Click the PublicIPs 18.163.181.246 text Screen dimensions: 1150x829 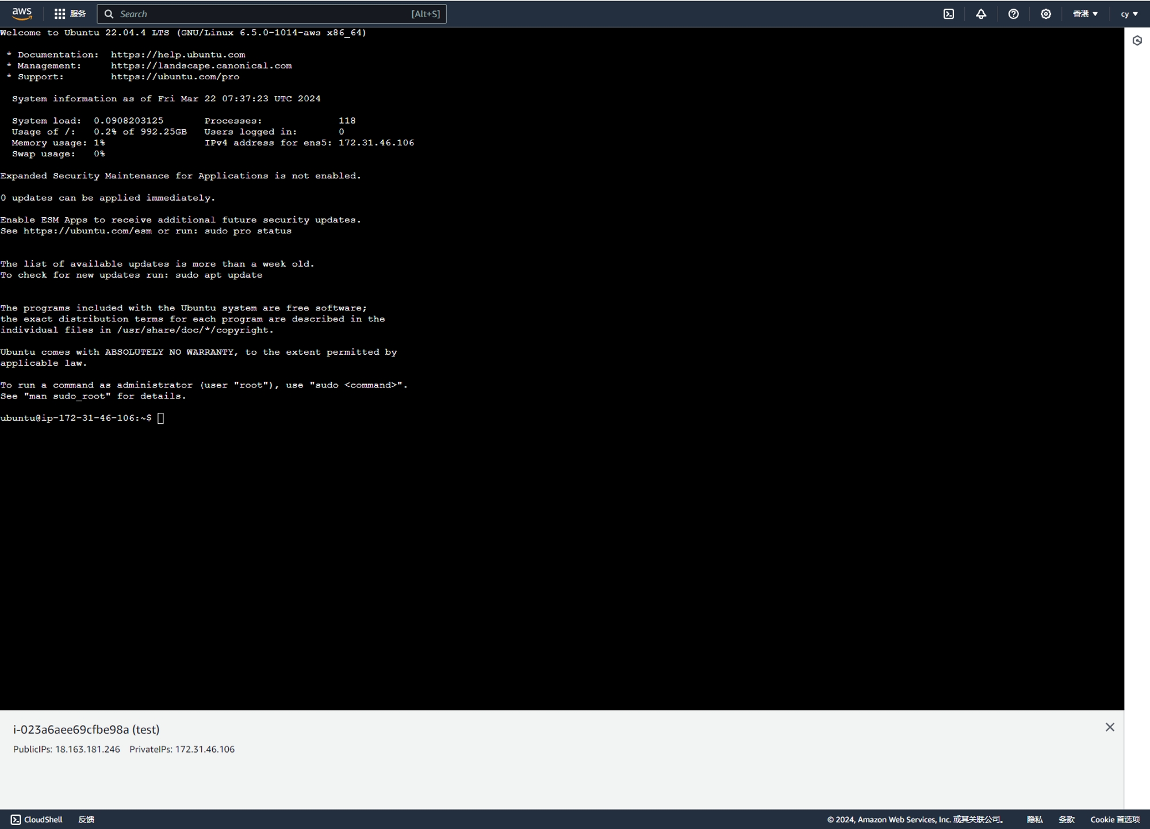click(x=67, y=749)
